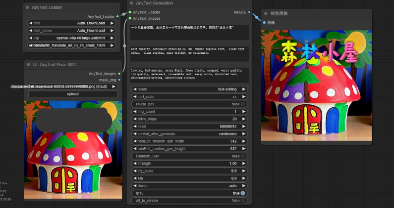Collapse the AnyText Geneation node via its dot
The width and height of the screenshot is (394, 208).
(x=132, y=3)
